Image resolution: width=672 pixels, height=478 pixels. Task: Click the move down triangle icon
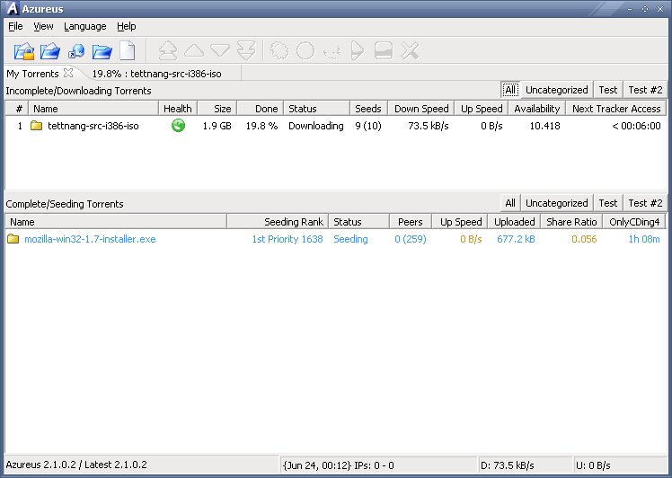(220, 50)
